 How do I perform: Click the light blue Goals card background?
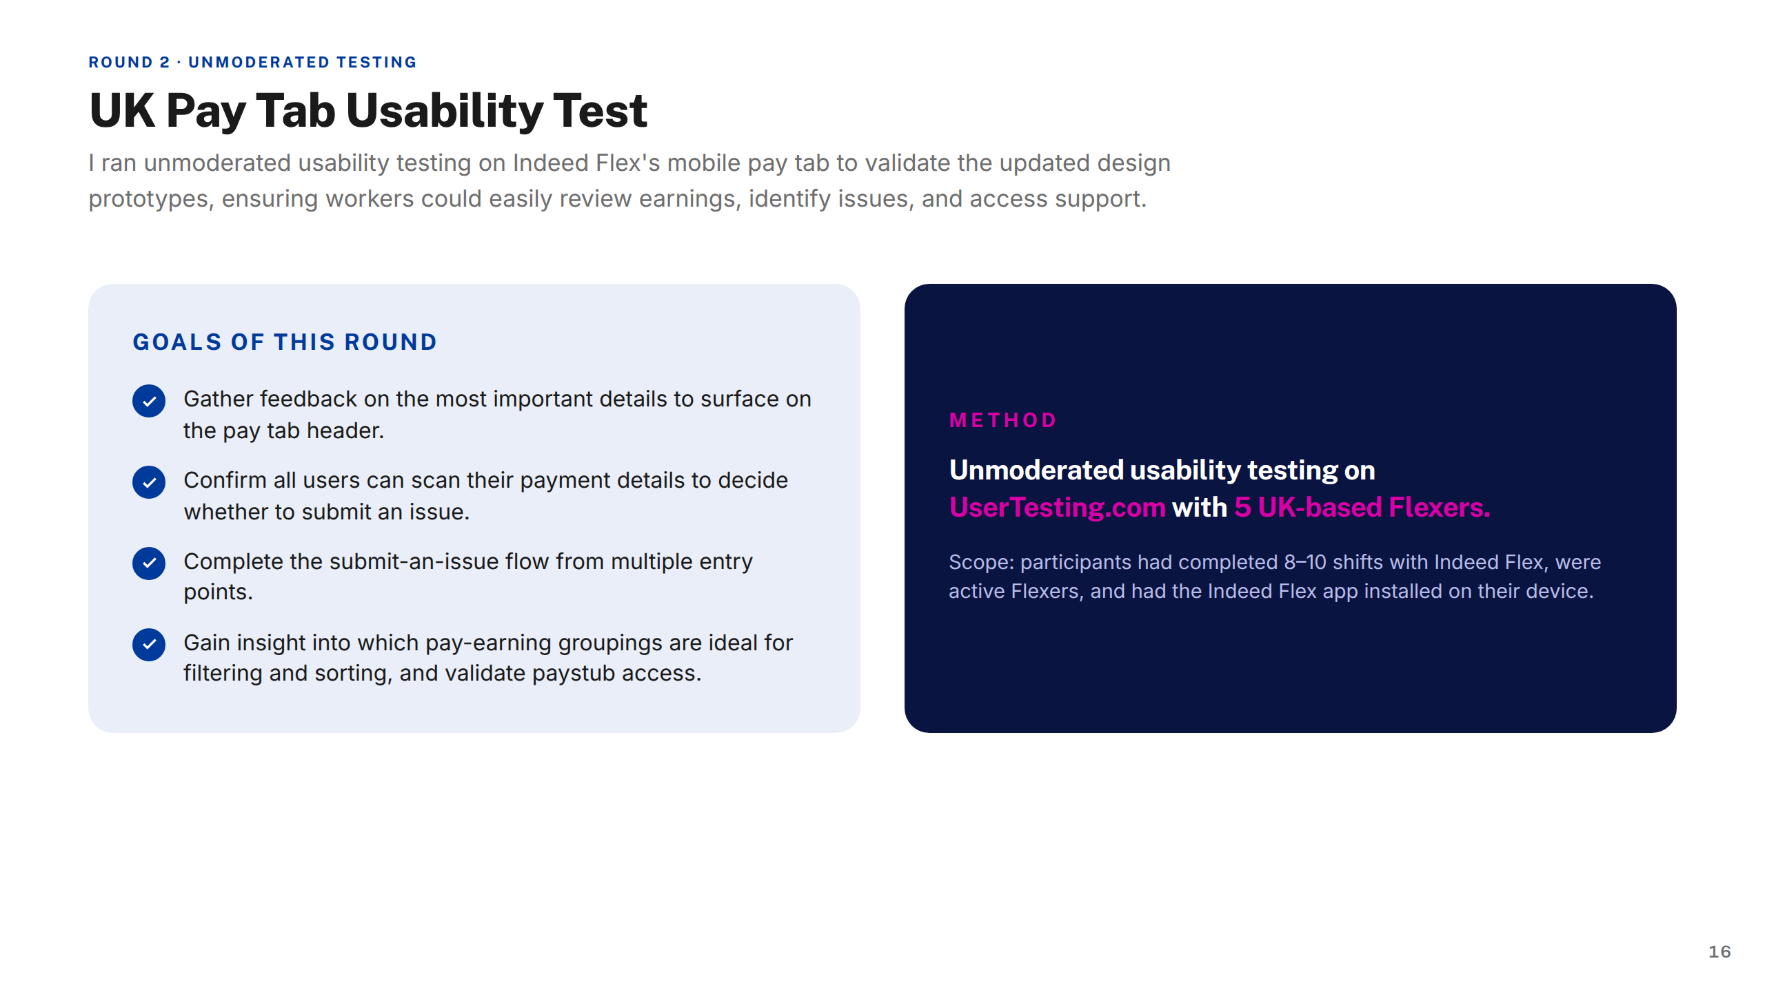(474, 710)
